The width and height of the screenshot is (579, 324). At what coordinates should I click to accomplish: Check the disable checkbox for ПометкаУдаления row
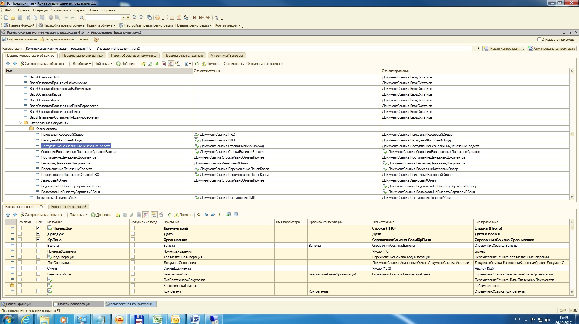pos(20,251)
